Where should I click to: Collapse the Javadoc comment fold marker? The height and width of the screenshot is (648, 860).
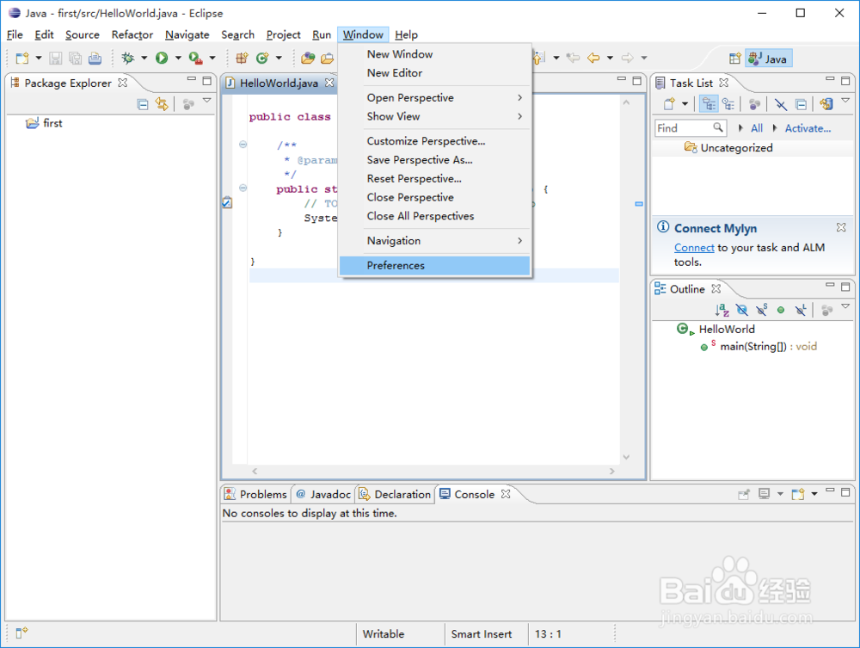(x=243, y=145)
